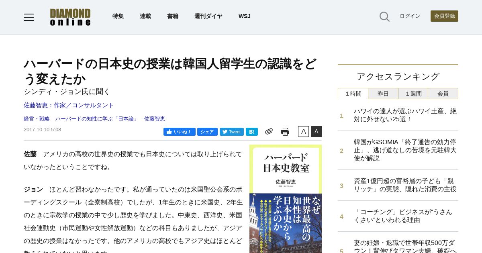Image resolution: width=482 pixels, height=253 pixels.
Task: Click the 経営・戦略 category link
Action: [37, 119]
